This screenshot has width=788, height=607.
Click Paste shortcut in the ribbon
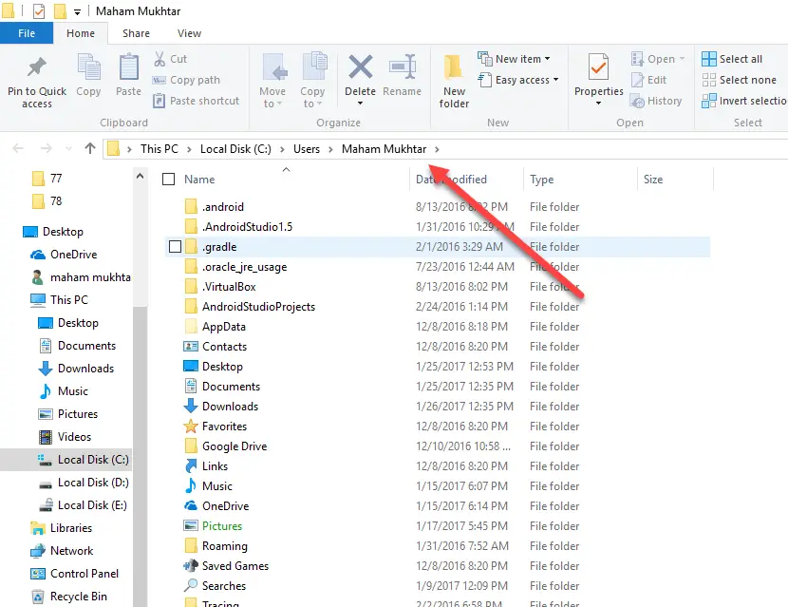[x=196, y=101]
